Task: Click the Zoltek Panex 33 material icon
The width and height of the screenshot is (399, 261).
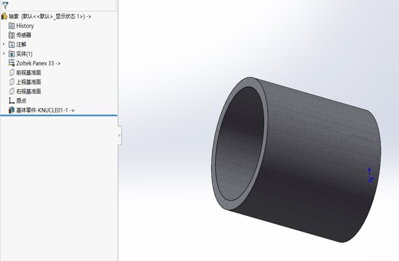Action: (x=12, y=63)
